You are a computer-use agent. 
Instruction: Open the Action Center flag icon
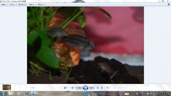(x=151, y=94)
